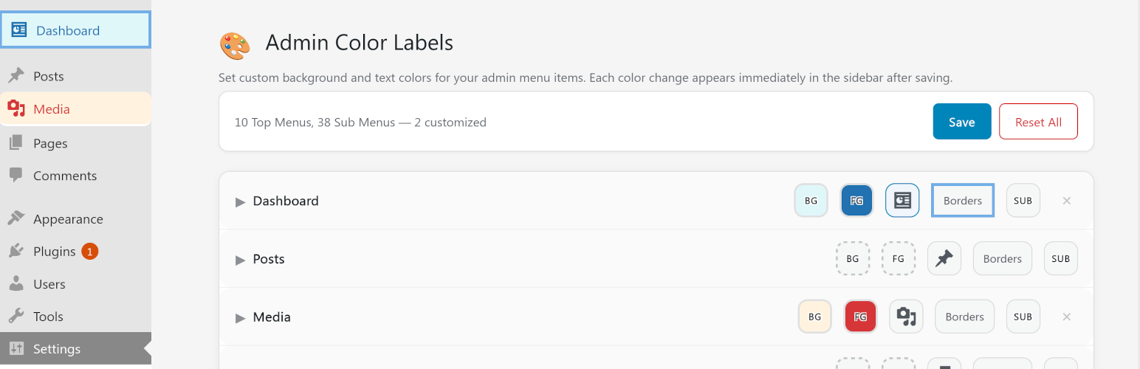Expand the Posts row disclosure triangle

[241, 260]
